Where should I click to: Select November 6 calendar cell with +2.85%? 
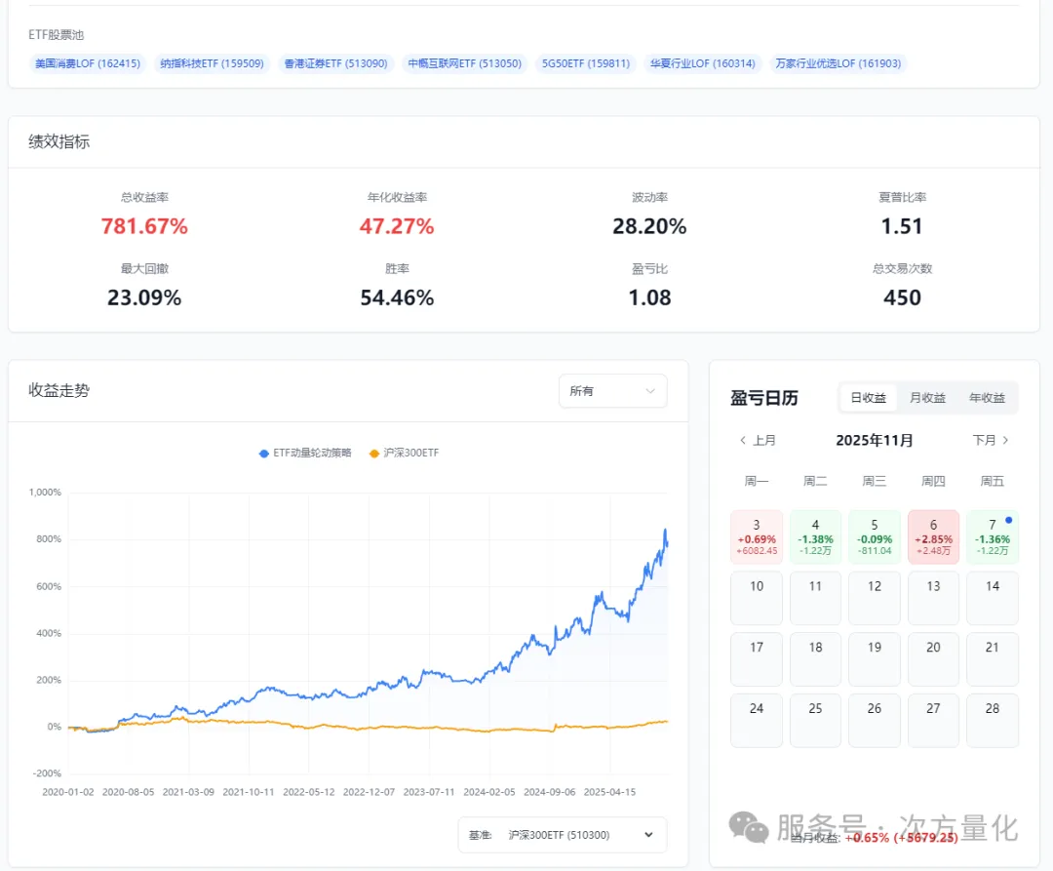click(933, 536)
